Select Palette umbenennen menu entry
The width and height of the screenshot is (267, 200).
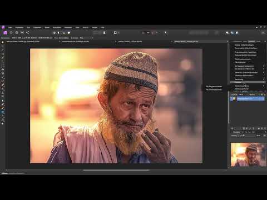click(x=243, y=59)
